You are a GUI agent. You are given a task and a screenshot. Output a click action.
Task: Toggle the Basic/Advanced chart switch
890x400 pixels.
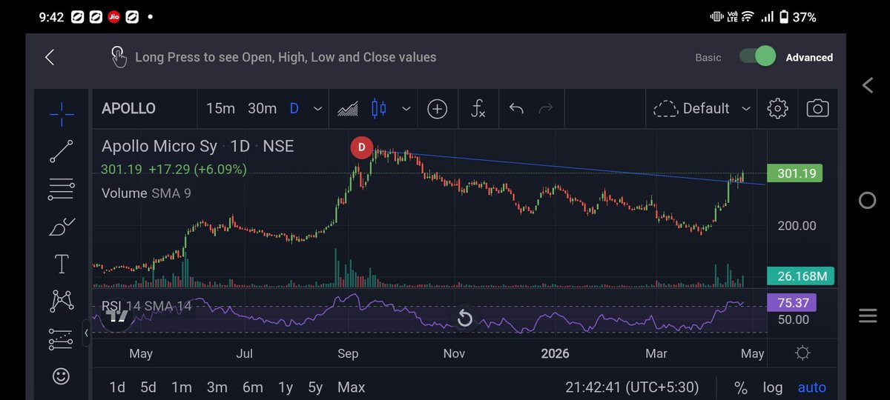click(x=757, y=57)
